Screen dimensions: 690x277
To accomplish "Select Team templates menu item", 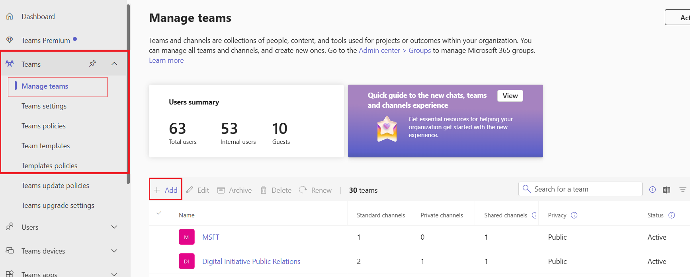I will pos(45,146).
